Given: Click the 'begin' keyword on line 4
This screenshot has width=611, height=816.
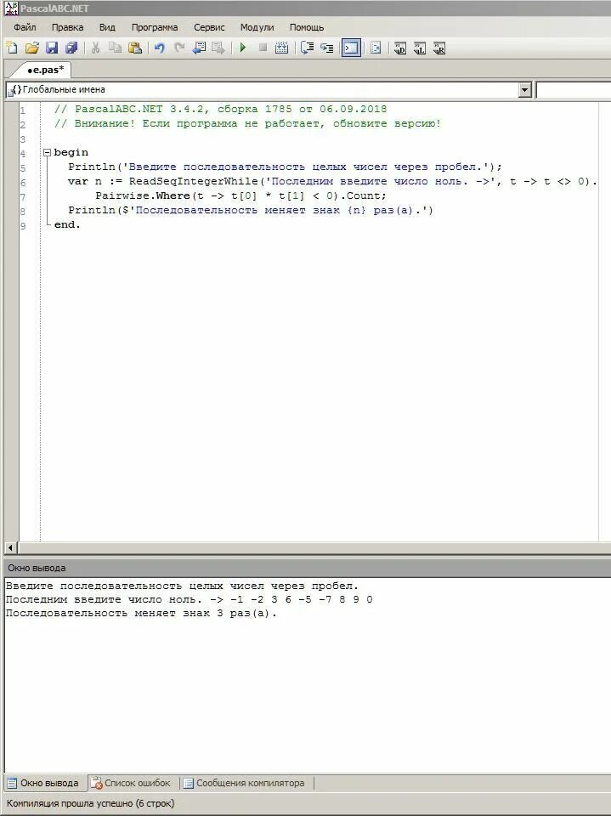Looking at the screenshot, I should coord(71,152).
